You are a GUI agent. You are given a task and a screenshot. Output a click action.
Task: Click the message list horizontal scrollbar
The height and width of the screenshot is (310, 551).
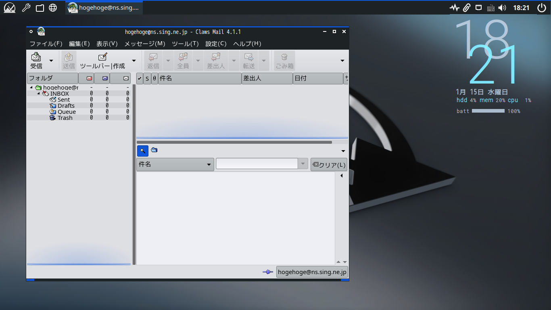point(234,142)
